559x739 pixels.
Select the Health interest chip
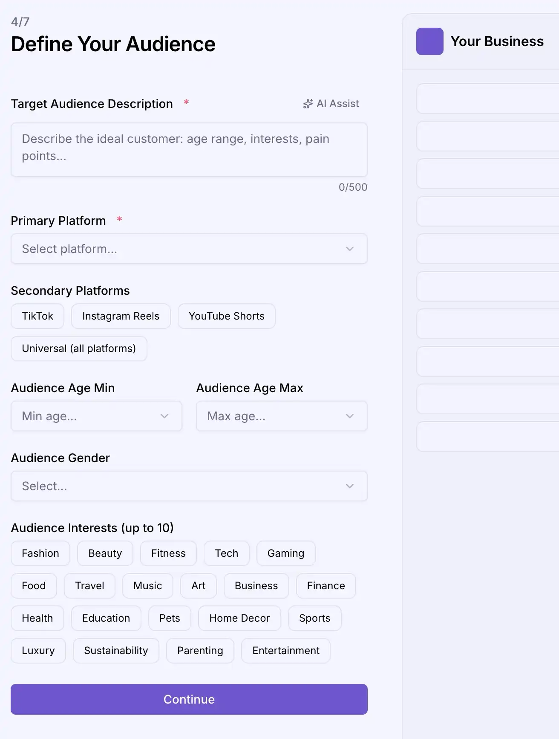[x=37, y=618]
